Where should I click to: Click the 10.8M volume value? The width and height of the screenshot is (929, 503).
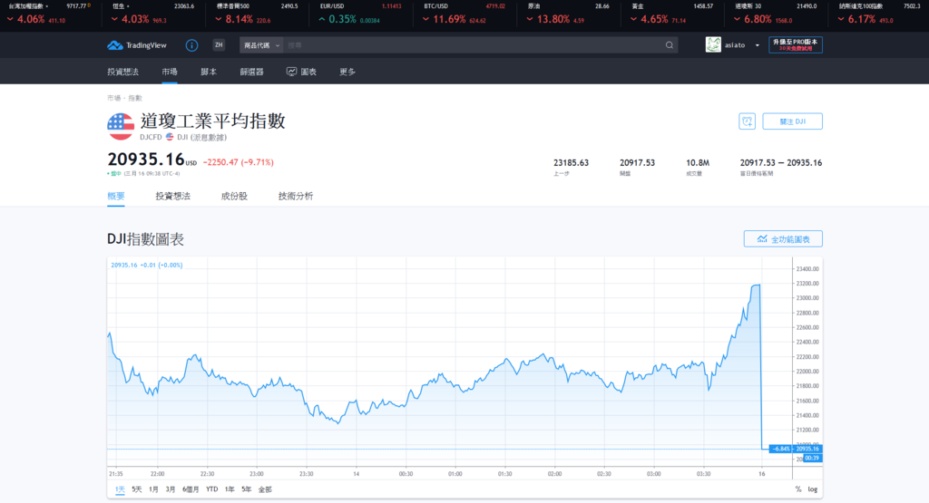[698, 163]
